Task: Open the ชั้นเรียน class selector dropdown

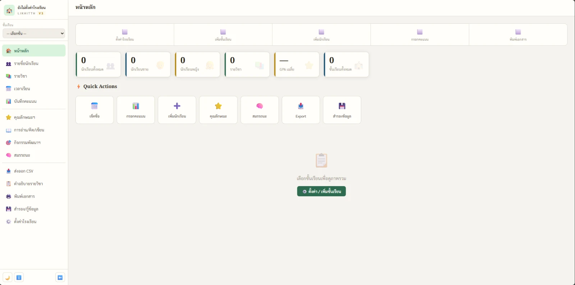Action: pos(34,33)
